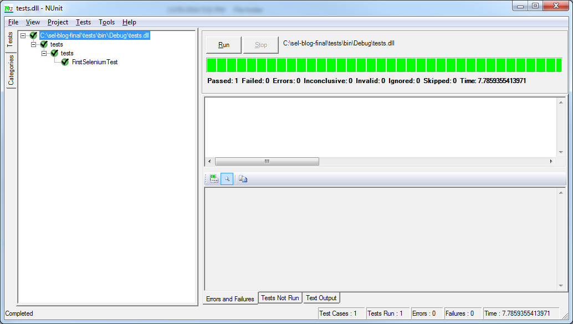Click the 'Inconclusive: 0' result text
The image size is (573, 324).
pyautogui.click(x=328, y=81)
